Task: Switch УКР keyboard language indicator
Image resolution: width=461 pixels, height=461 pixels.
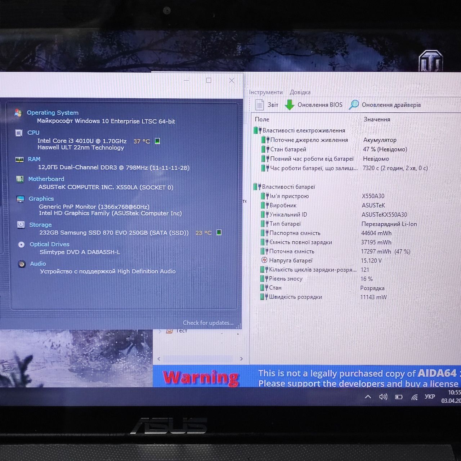Action: (430, 397)
